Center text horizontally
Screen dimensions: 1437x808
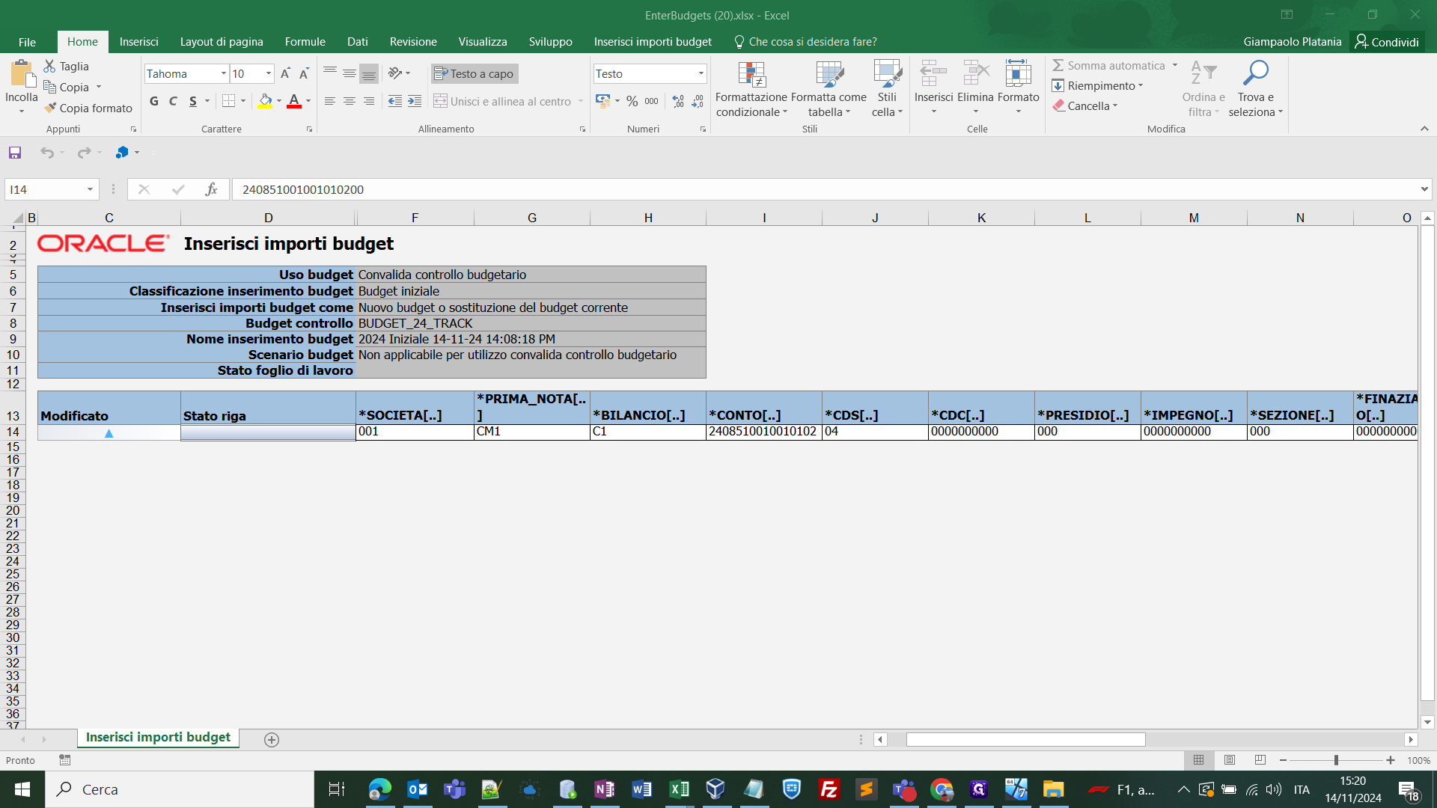point(349,101)
